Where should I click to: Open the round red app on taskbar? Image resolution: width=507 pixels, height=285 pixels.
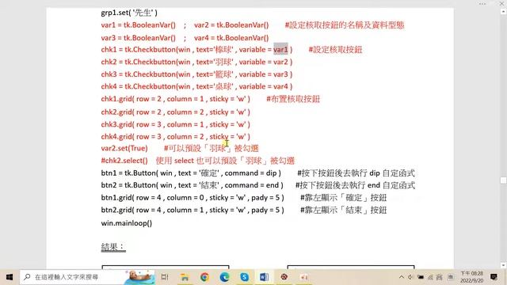(x=284, y=277)
